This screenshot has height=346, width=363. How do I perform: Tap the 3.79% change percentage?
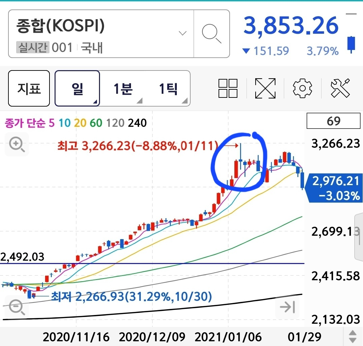[x=323, y=51]
